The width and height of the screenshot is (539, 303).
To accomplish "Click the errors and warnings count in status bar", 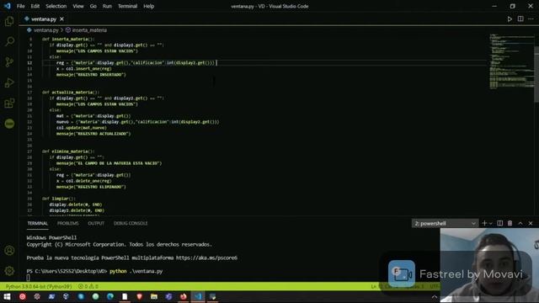I will (88, 286).
